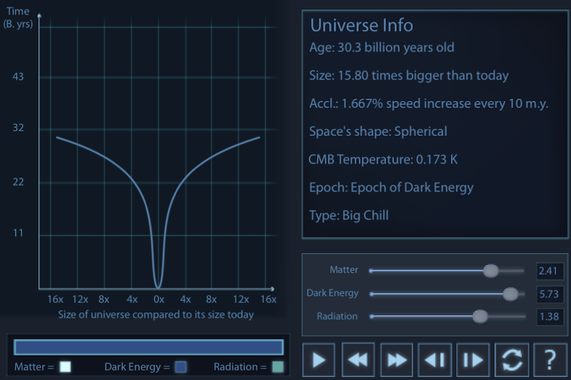
Task: Click the Matter slider handle
Action: point(491,271)
